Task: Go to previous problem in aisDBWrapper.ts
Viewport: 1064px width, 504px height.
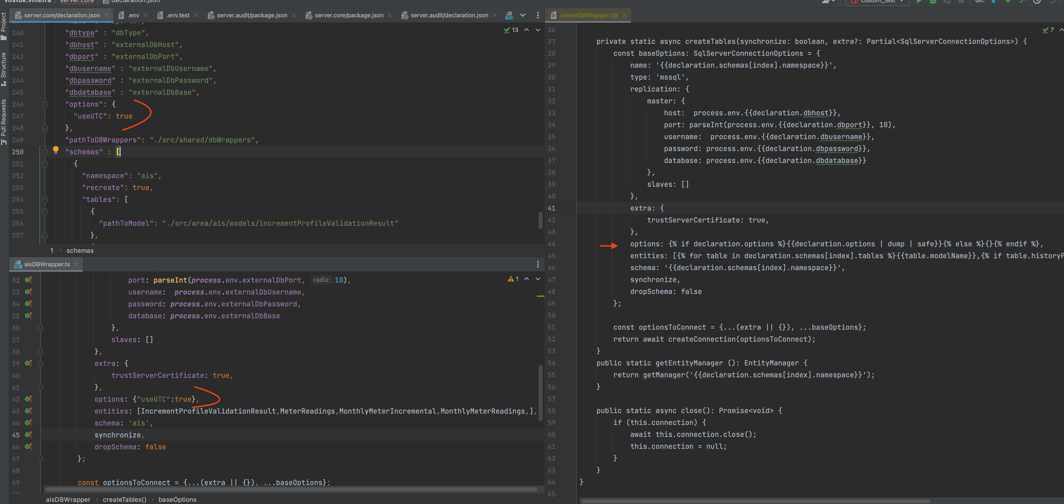Action: (526, 279)
